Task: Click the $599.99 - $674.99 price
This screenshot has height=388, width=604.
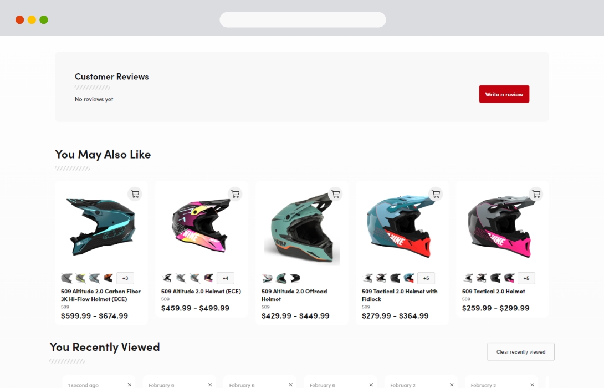Action: click(94, 316)
